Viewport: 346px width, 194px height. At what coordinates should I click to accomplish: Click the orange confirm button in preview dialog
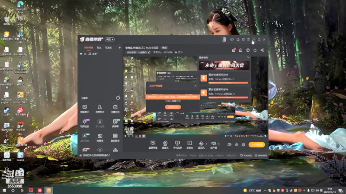173,107
